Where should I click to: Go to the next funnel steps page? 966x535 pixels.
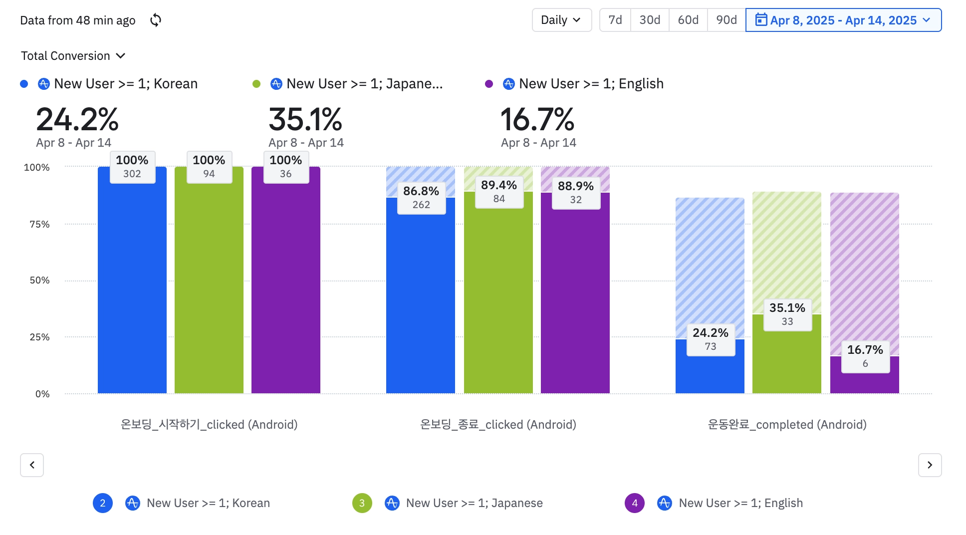pos(930,465)
